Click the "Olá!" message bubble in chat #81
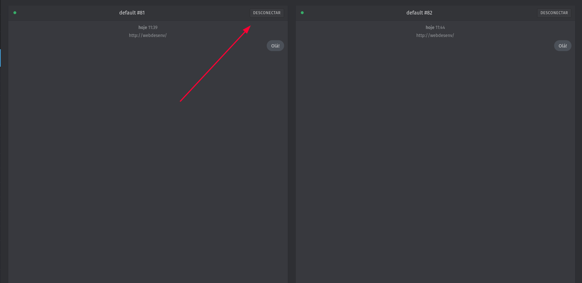 pos(275,46)
